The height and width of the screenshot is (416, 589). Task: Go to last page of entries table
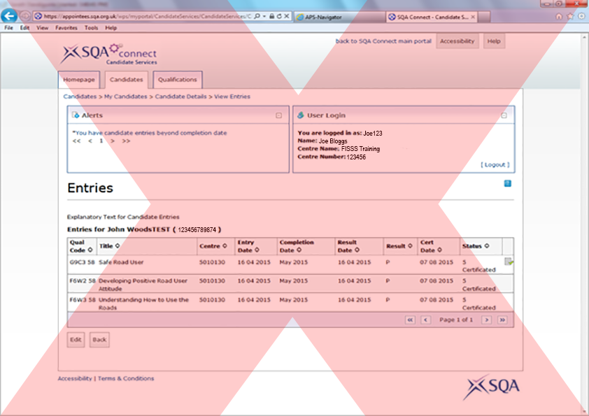[x=502, y=320]
